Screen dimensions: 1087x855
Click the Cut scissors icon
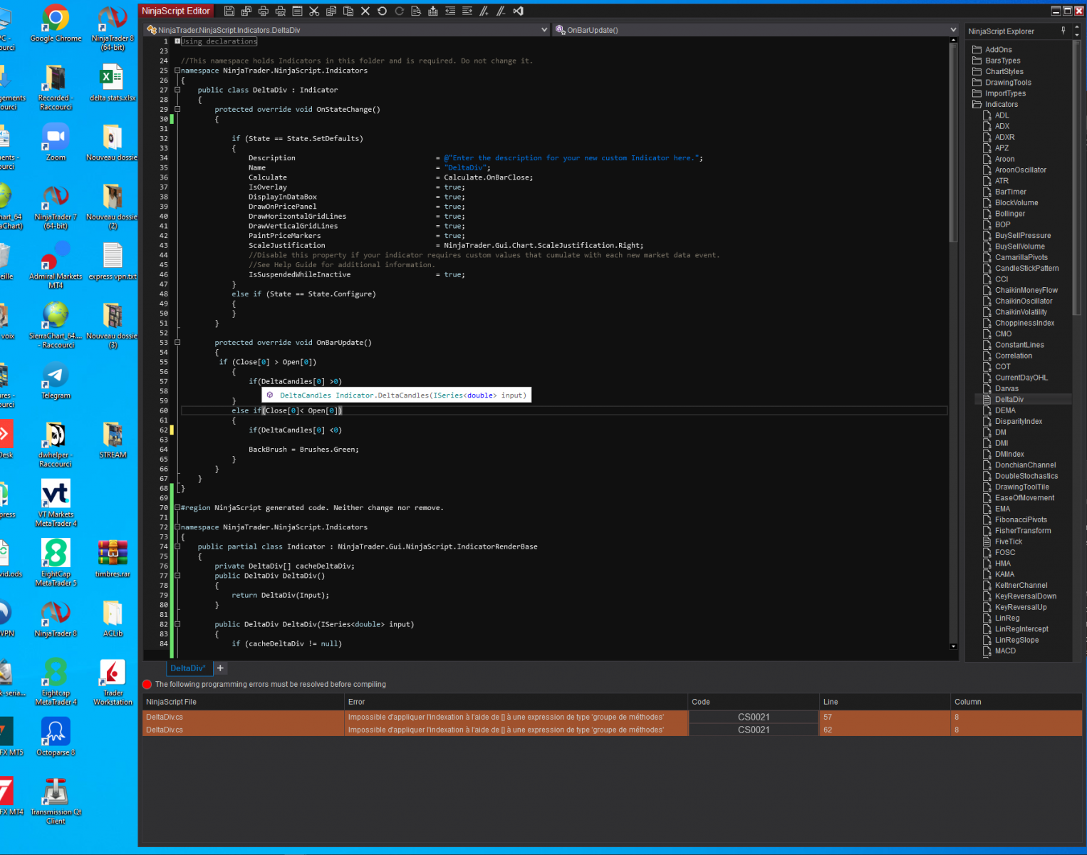pos(314,11)
